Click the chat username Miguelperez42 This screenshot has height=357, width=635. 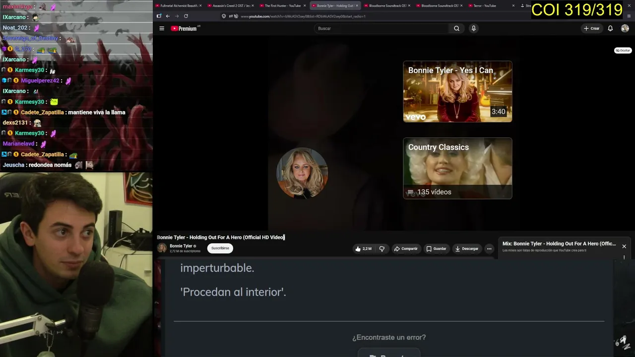coord(40,81)
